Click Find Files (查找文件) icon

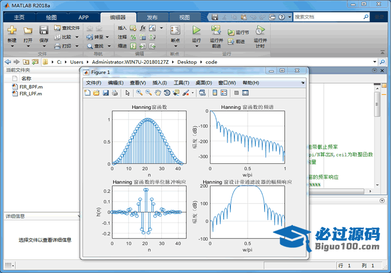pyautogui.click(x=57, y=28)
